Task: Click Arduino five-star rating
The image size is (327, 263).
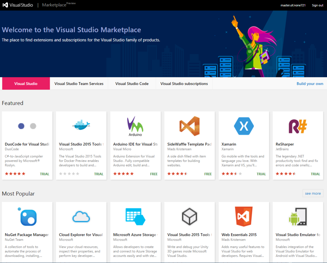Action: click(x=124, y=174)
